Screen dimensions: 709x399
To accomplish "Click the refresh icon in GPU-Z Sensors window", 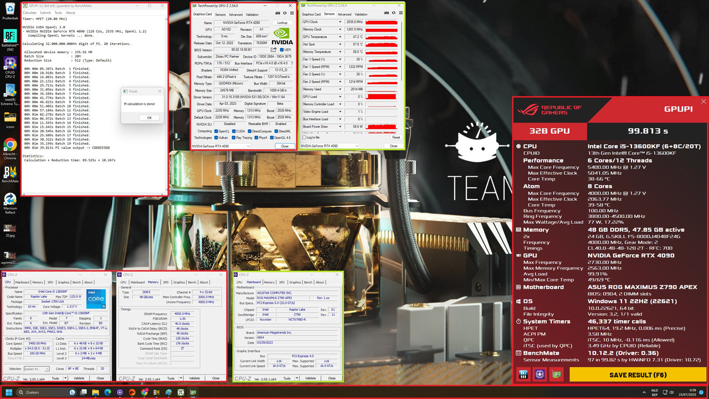I will (x=394, y=13).
